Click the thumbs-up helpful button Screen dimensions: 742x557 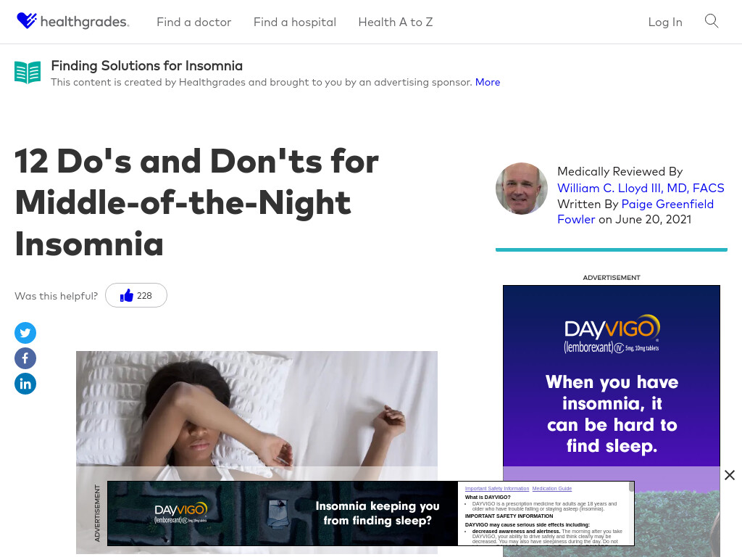136,296
